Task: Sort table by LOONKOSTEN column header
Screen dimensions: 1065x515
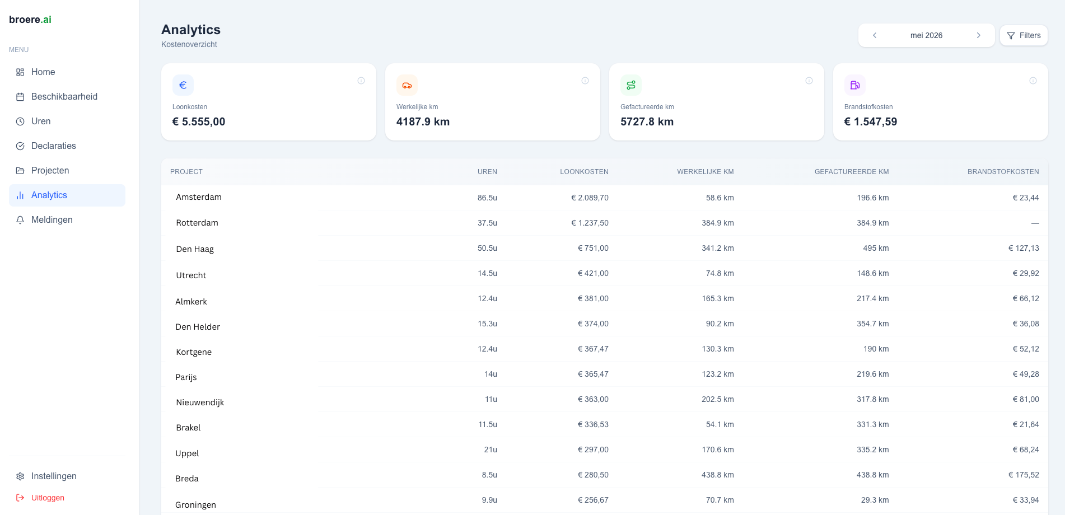Action: tap(584, 172)
